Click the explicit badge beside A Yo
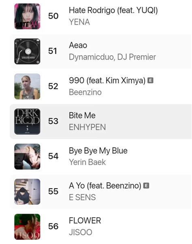Viewport: 192px width, 244px height. [146, 186]
